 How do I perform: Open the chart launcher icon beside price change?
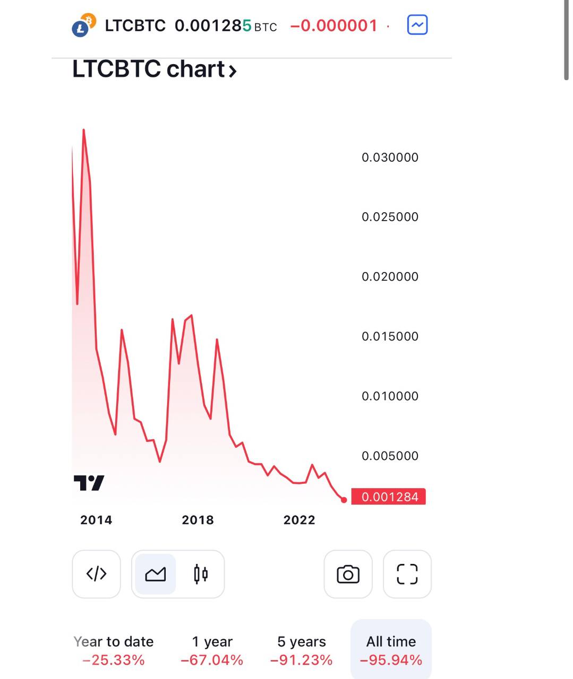point(417,25)
